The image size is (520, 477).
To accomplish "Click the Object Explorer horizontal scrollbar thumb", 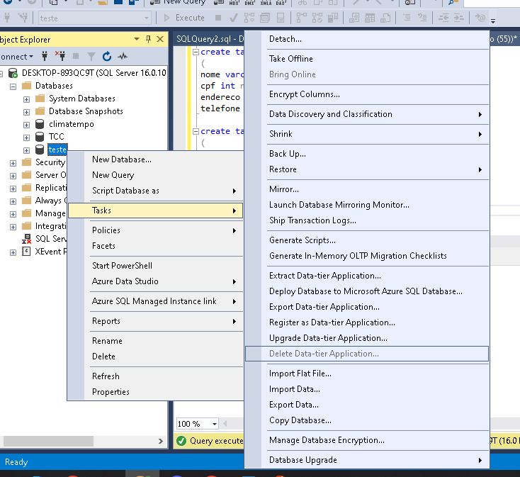I will pos(48,441).
